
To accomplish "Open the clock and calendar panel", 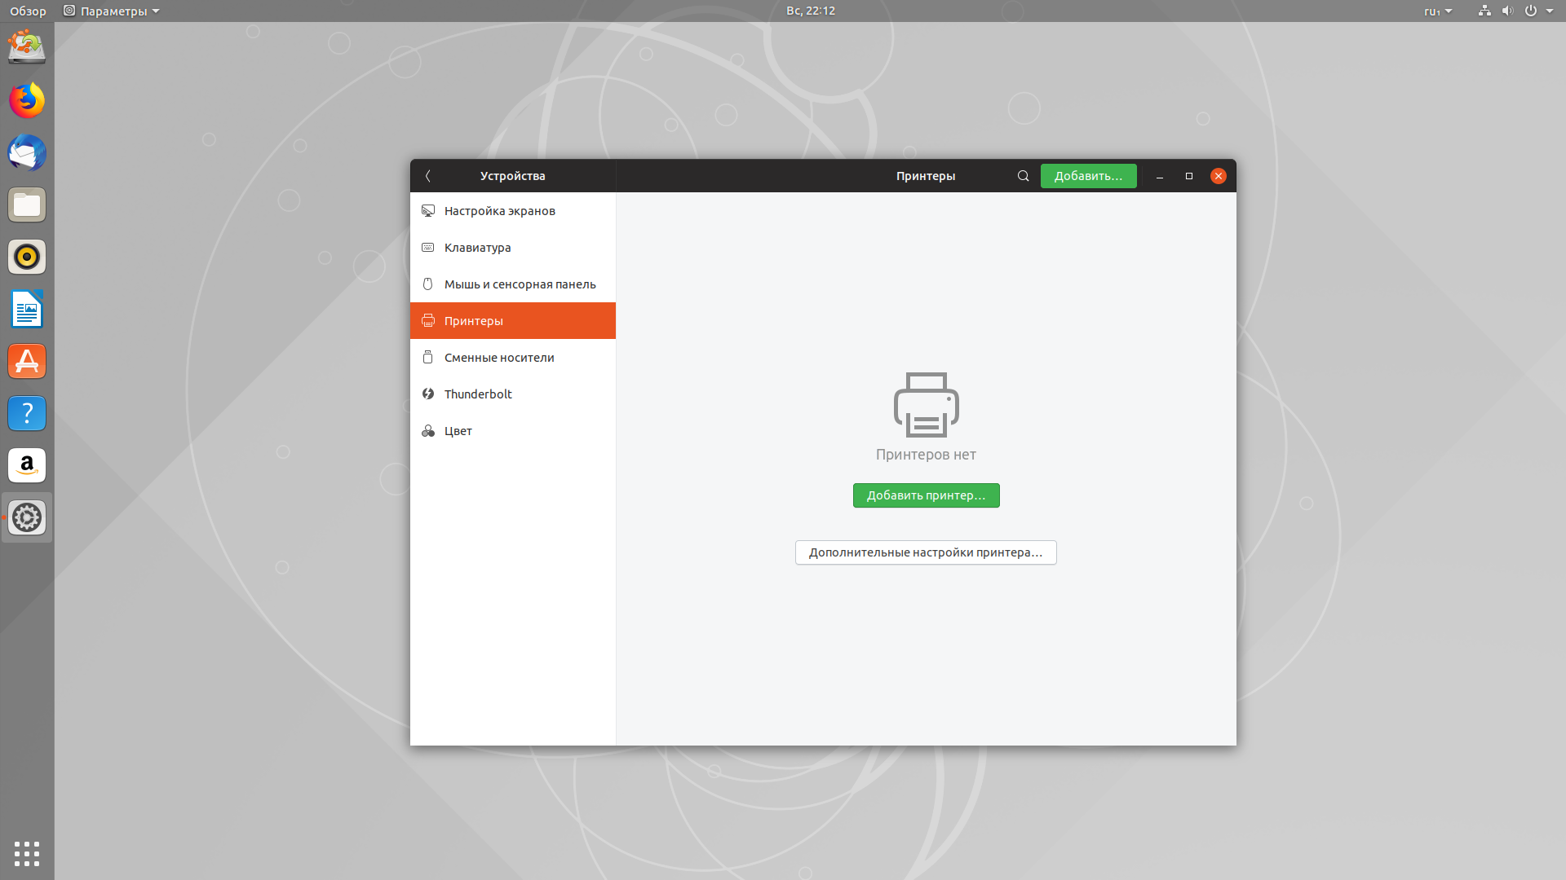I will (x=810, y=11).
